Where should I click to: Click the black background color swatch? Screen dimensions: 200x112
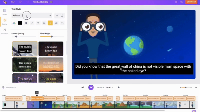pos(20,23)
